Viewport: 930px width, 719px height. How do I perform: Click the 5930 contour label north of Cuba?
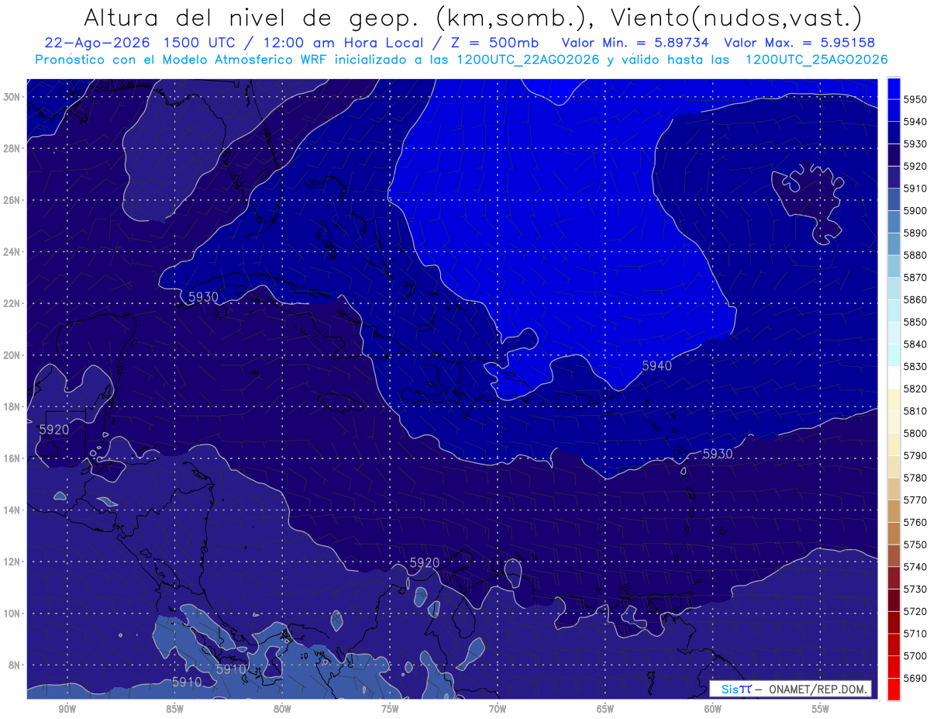203,296
